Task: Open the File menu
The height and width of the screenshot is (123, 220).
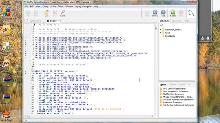Action: [x=26, y=6]
